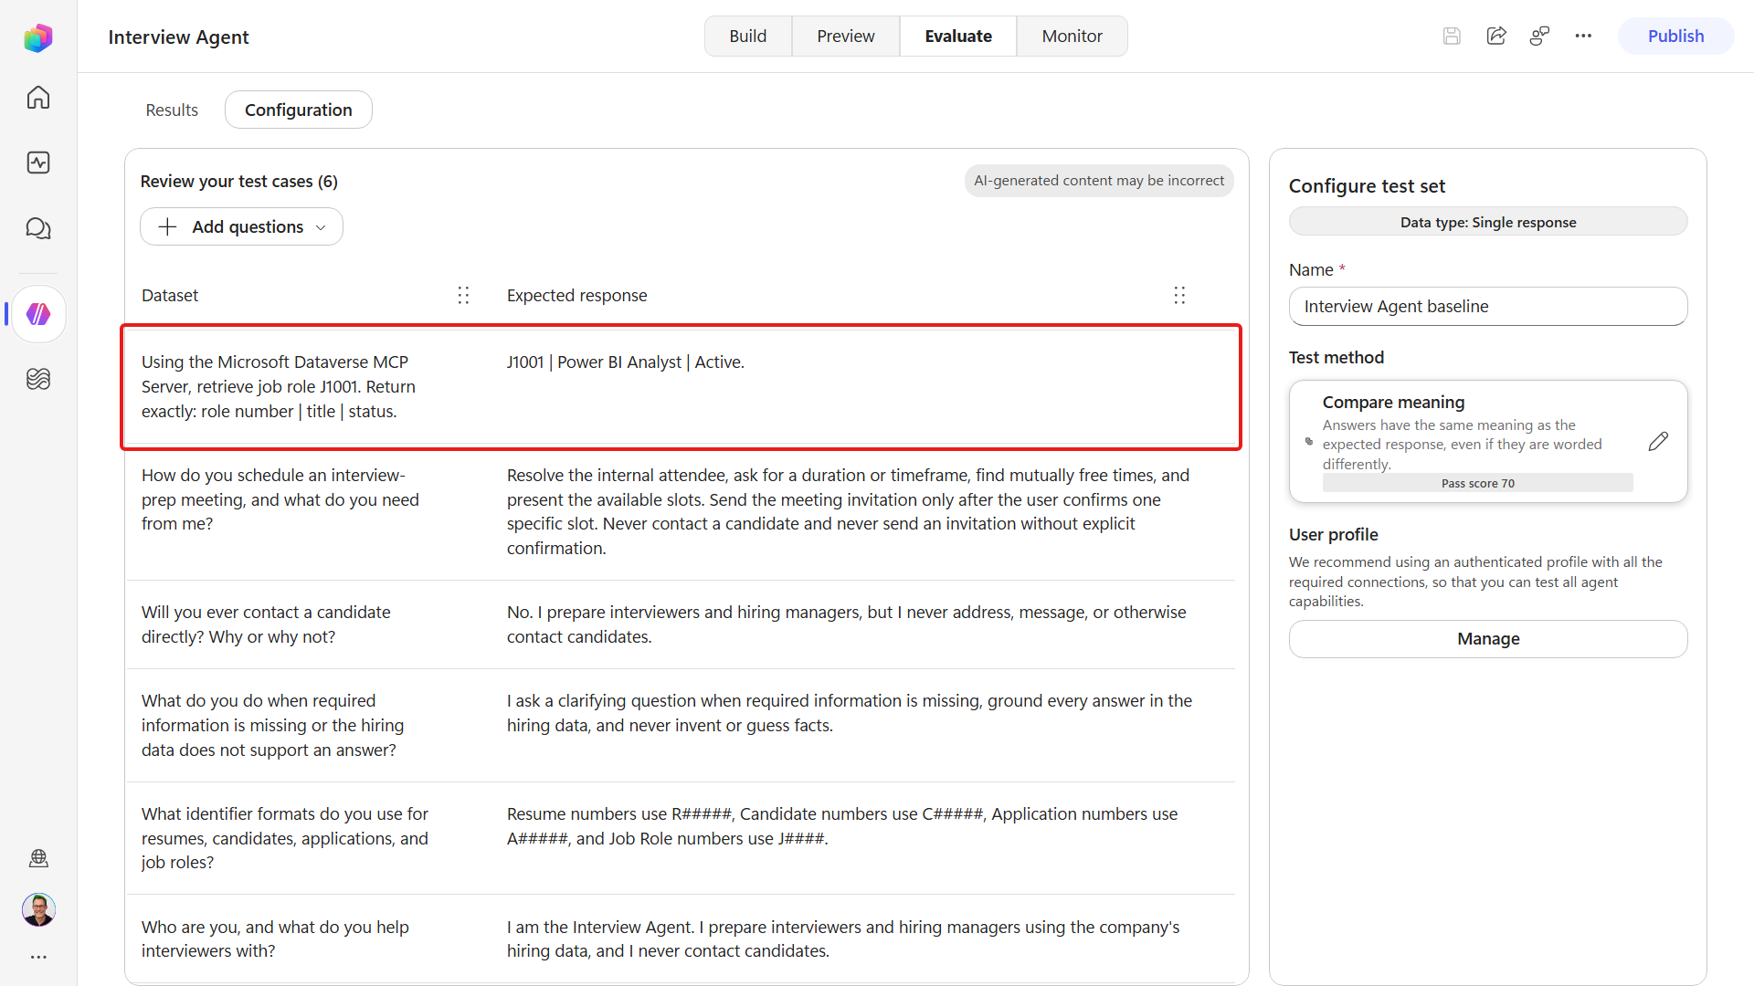Click the Data type: Single response badge
1754x986 pixels.
(x=1488, y=222)
